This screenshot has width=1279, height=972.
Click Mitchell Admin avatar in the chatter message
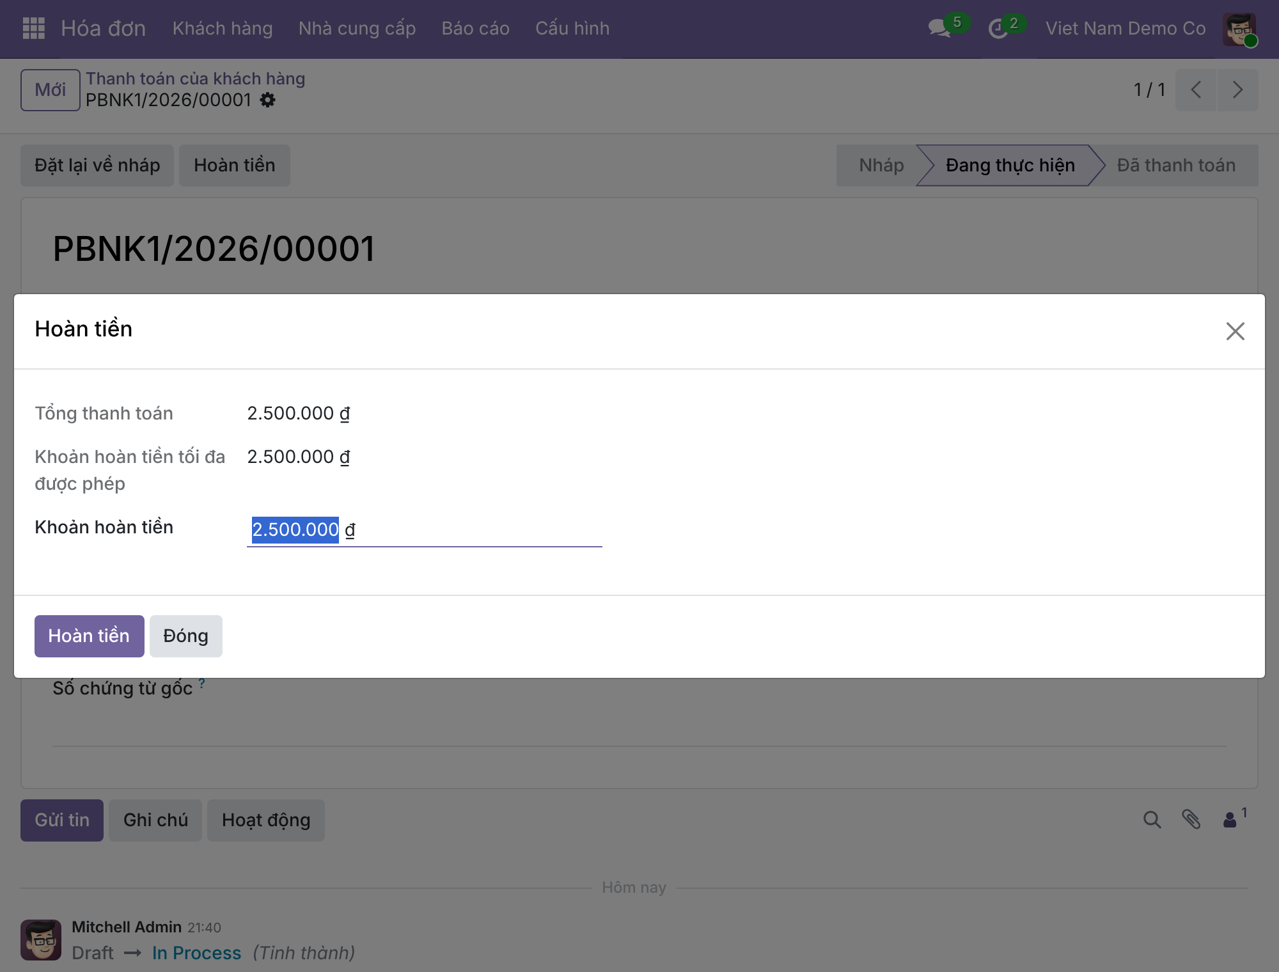41,939
